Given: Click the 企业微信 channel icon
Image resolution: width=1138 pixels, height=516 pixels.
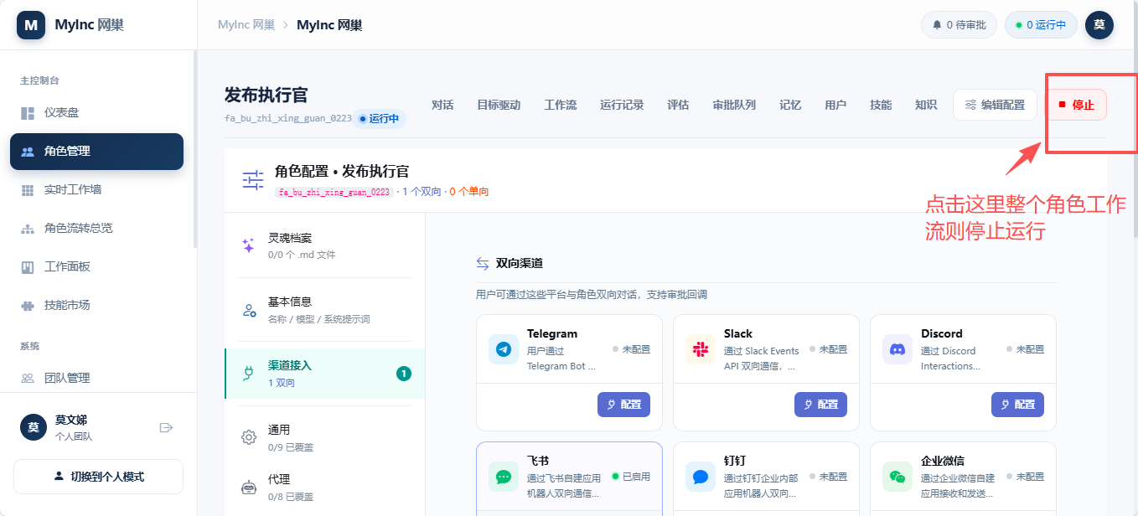Looking at the screenshot, I should click(897, 477).
